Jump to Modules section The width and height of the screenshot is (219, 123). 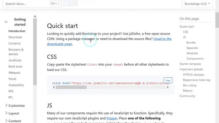(x=192, y=53)
